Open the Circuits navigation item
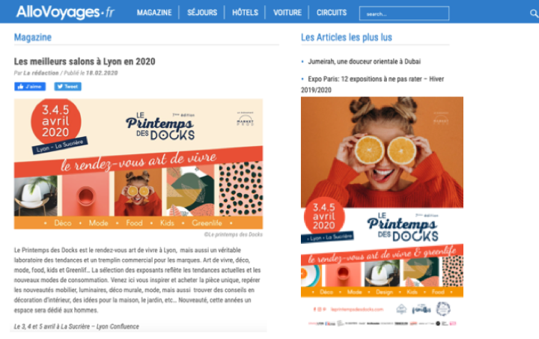The image size is (539, 339). pos(332,13)
